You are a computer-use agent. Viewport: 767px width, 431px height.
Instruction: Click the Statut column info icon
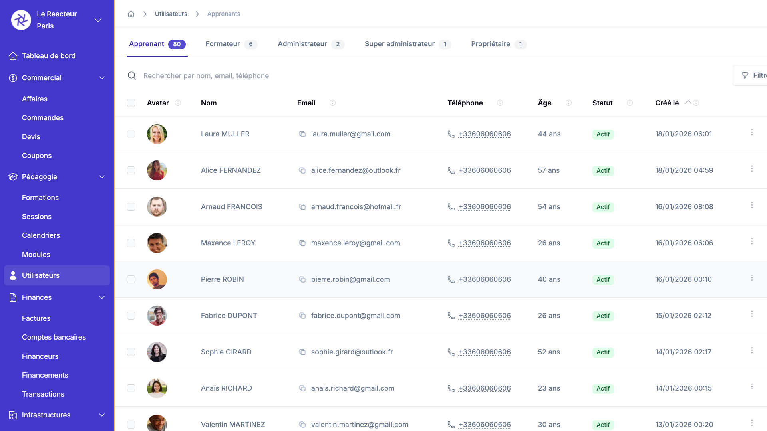coord(630,103)
